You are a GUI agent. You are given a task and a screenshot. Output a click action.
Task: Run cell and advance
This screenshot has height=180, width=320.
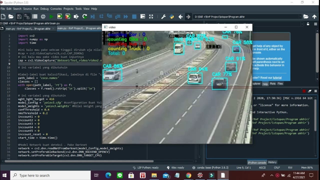[68, 16]
